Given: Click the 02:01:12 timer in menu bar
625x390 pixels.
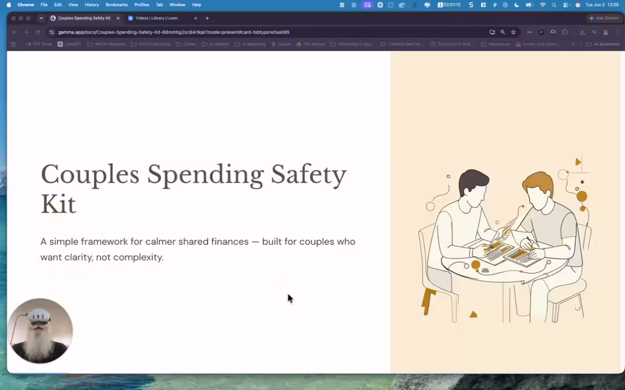Looking at the screenshot, I should click(449, 5).
